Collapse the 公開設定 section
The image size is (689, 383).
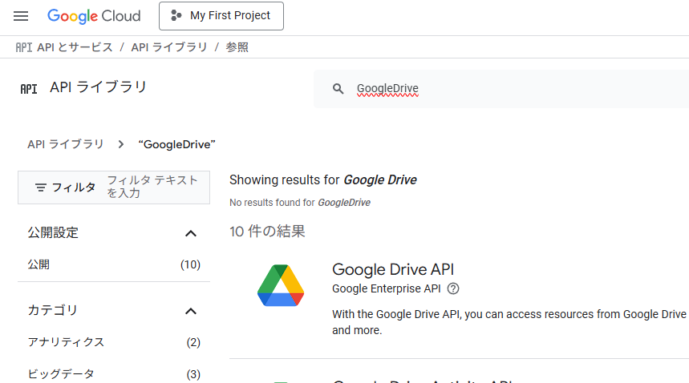point(191,233)
